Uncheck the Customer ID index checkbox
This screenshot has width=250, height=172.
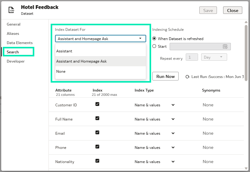(x=97, y=104)
